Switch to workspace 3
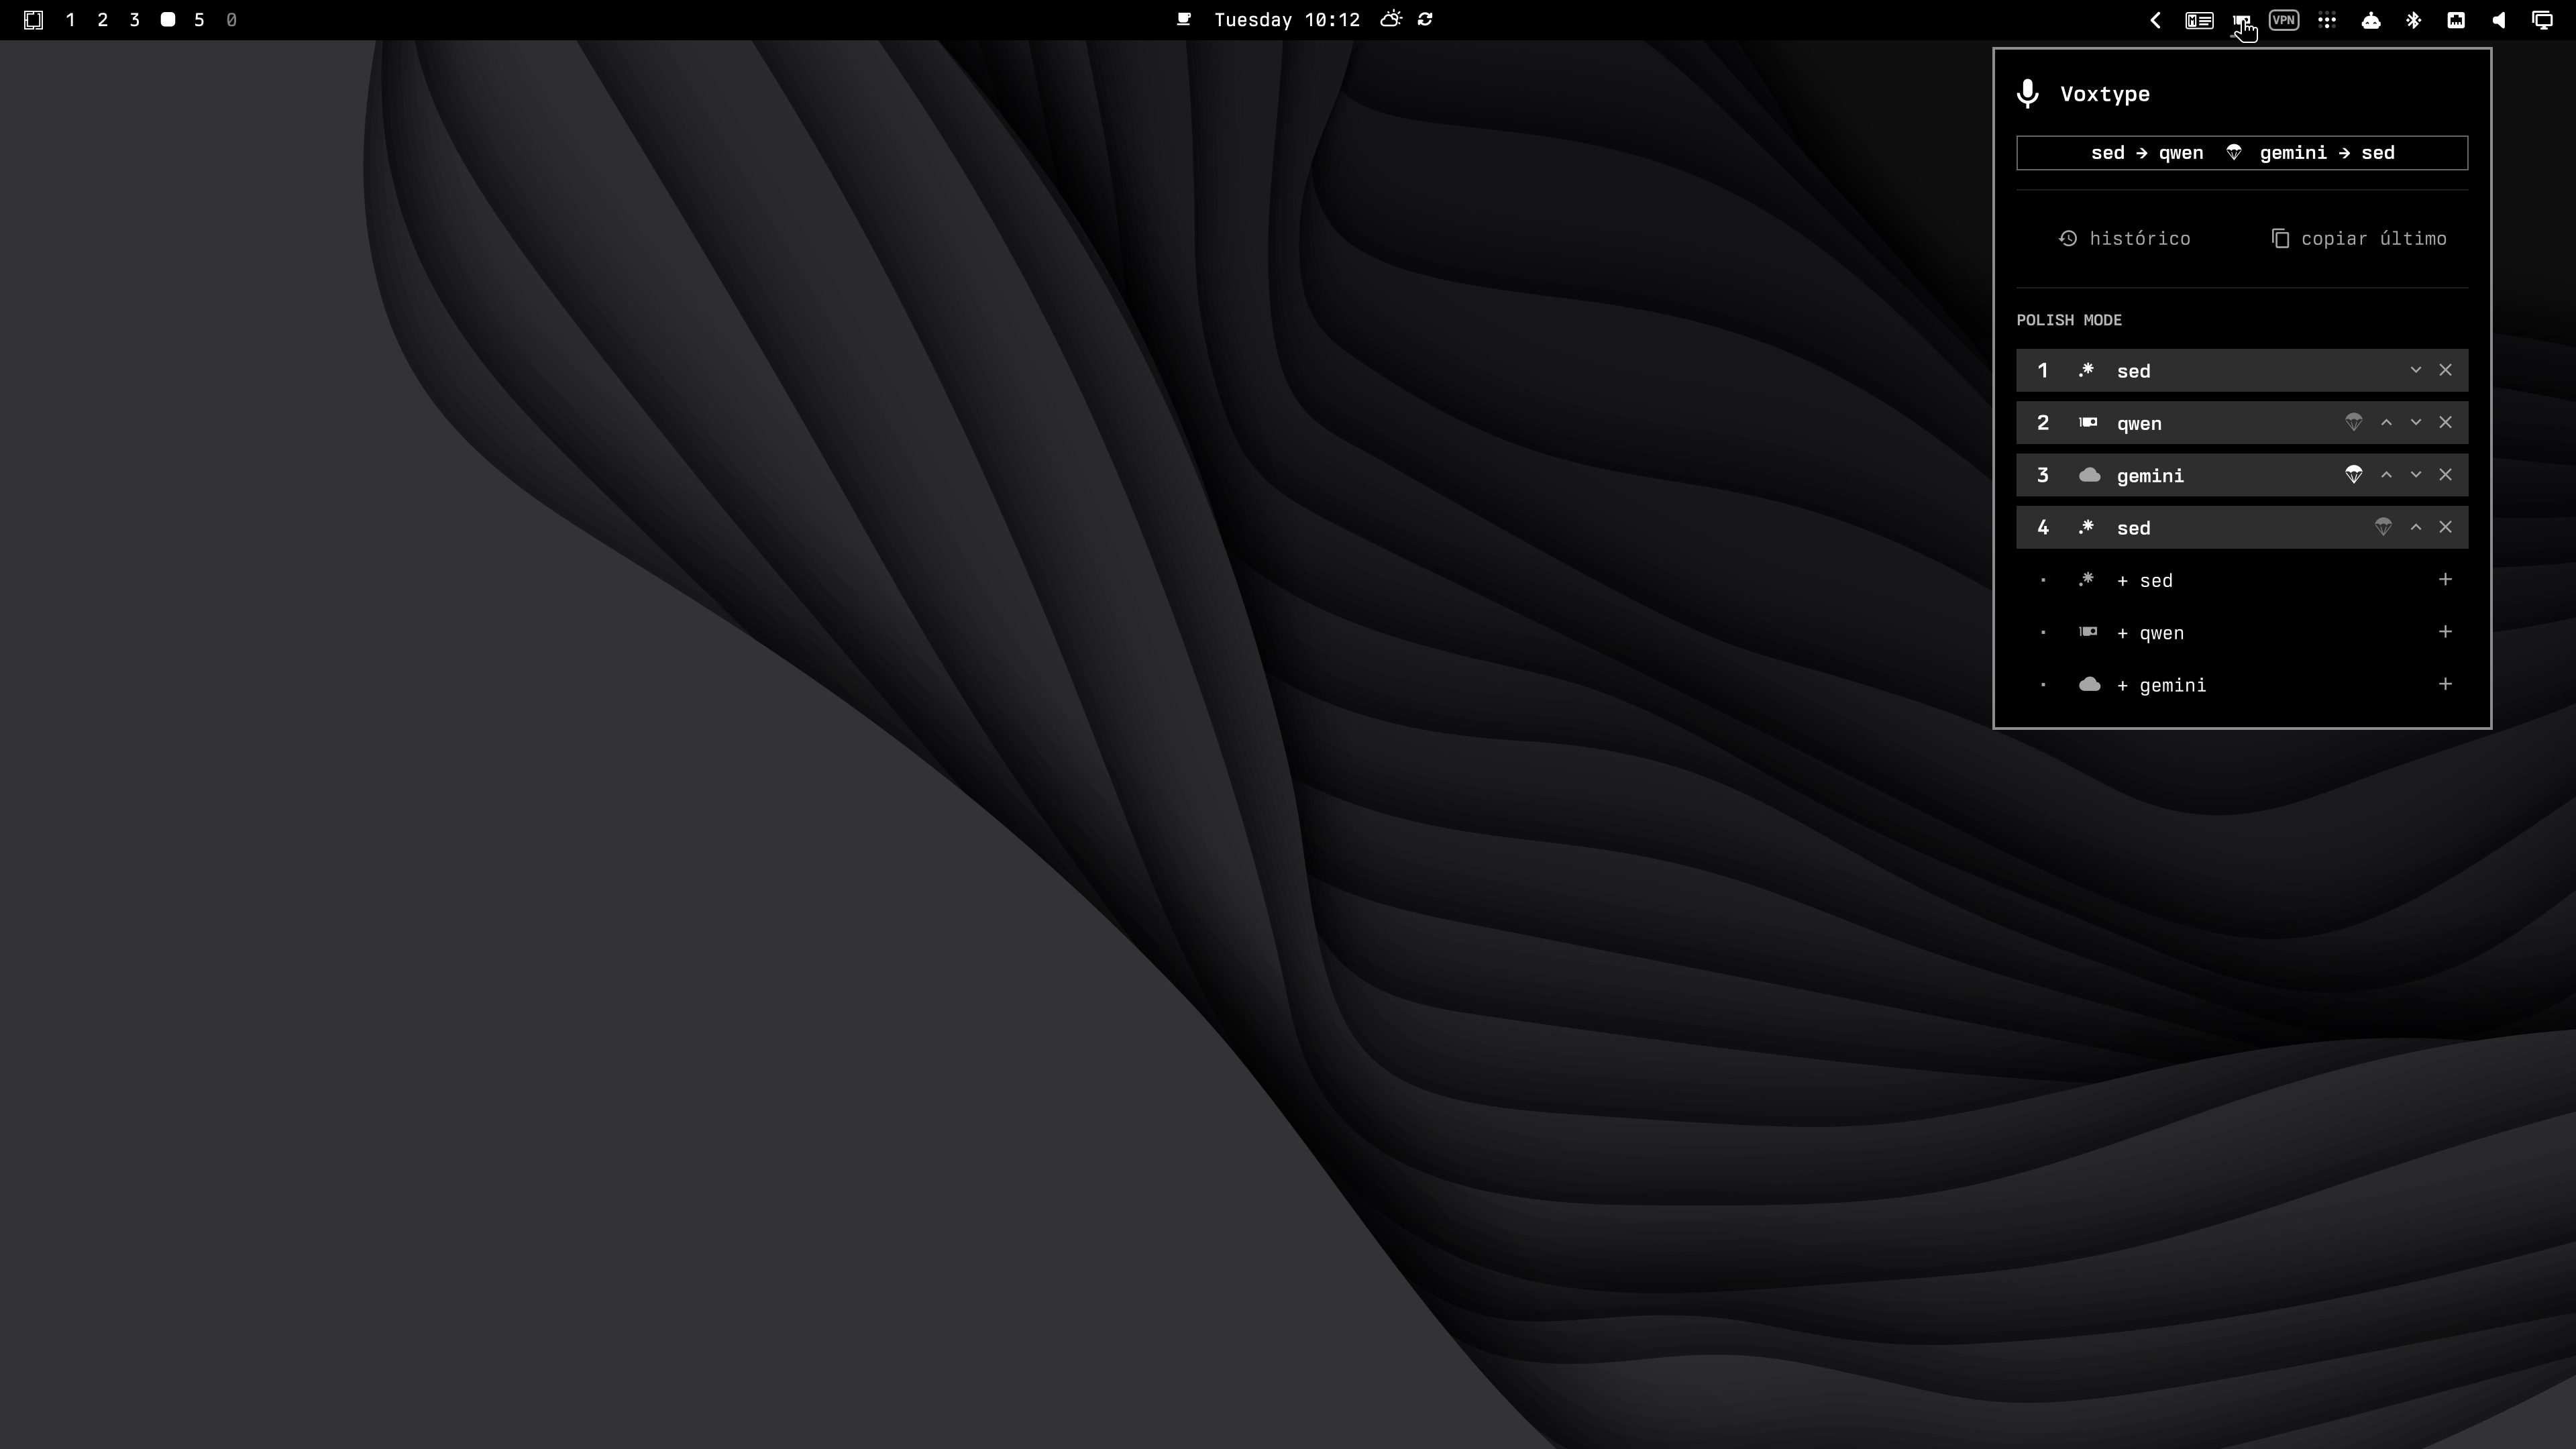Screen dimensions: 2576x1449 (134, 20)
